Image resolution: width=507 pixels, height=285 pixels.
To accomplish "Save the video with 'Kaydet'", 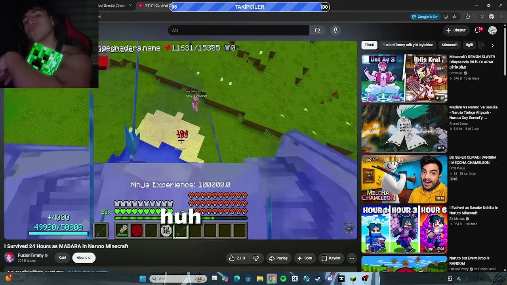I will pos(331,258).
